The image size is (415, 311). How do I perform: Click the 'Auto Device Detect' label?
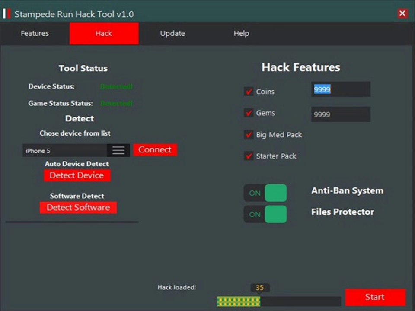[x=77, y=164]
